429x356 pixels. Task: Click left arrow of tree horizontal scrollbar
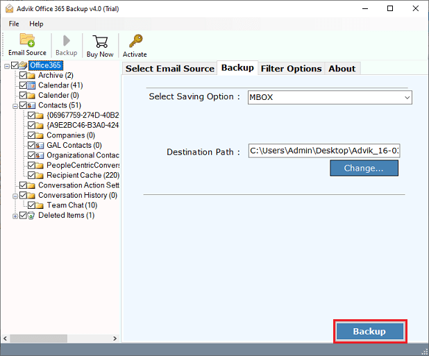[5, 339]
